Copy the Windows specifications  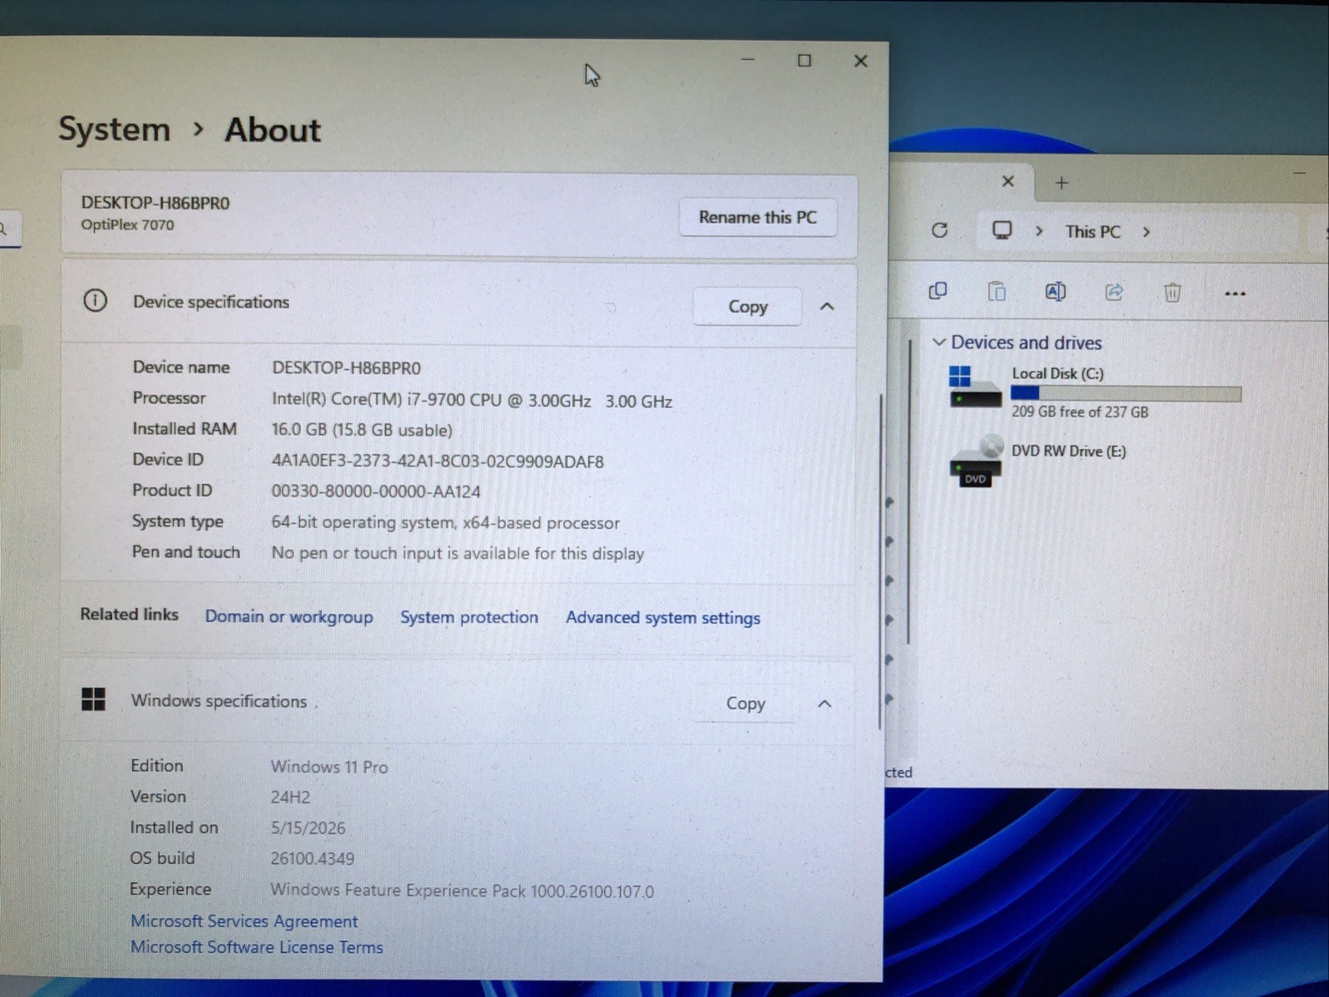tap(745, 703)
